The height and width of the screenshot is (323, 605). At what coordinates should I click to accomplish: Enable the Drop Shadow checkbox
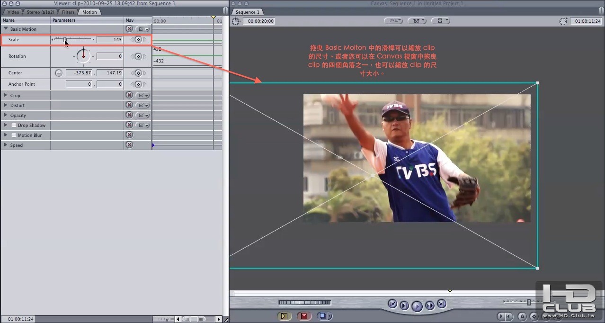14,126
